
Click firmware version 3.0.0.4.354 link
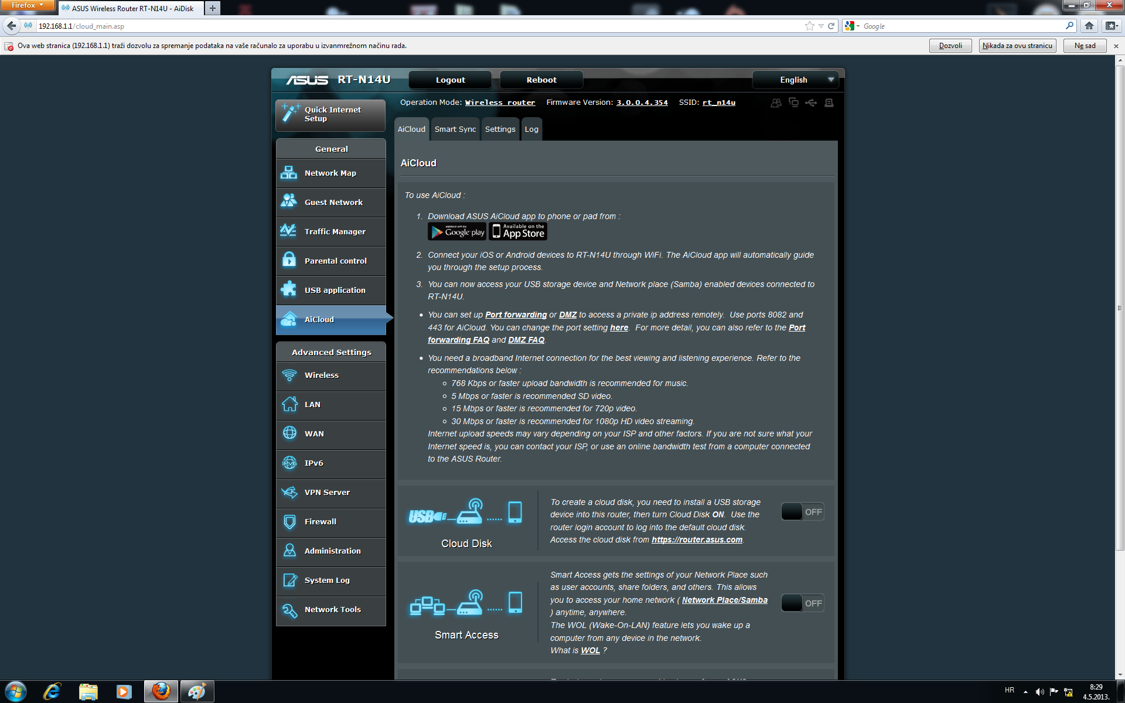tap(642, 103)
